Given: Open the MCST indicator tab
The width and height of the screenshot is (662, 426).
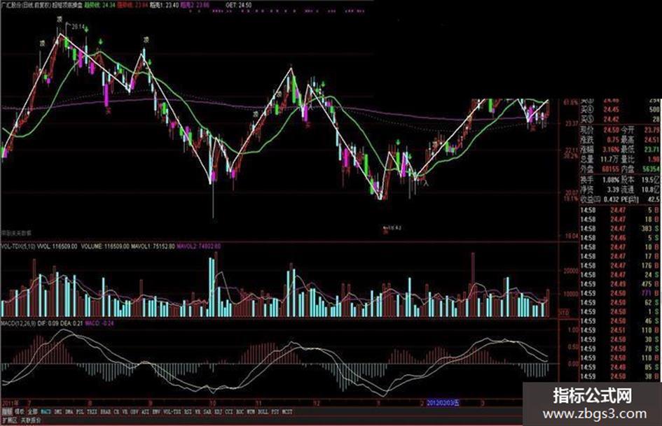Looking at the screenshot, I should 287,411.
